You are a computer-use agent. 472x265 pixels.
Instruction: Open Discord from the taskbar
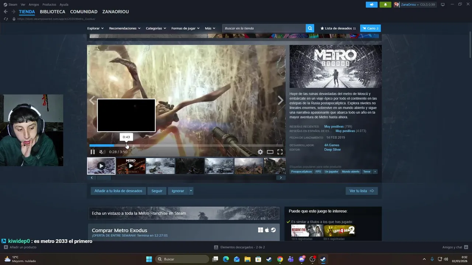(x=302, y=259)
